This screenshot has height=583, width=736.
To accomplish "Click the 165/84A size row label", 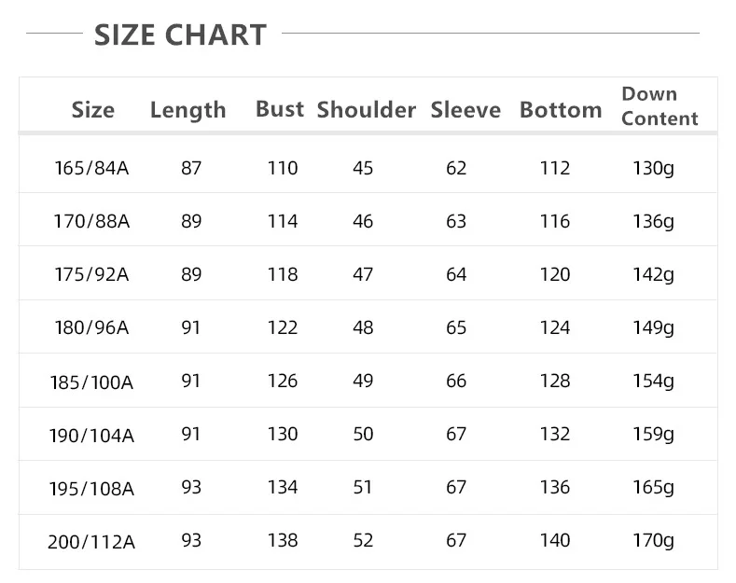I will pyautogui.click(x=91, y=168).
